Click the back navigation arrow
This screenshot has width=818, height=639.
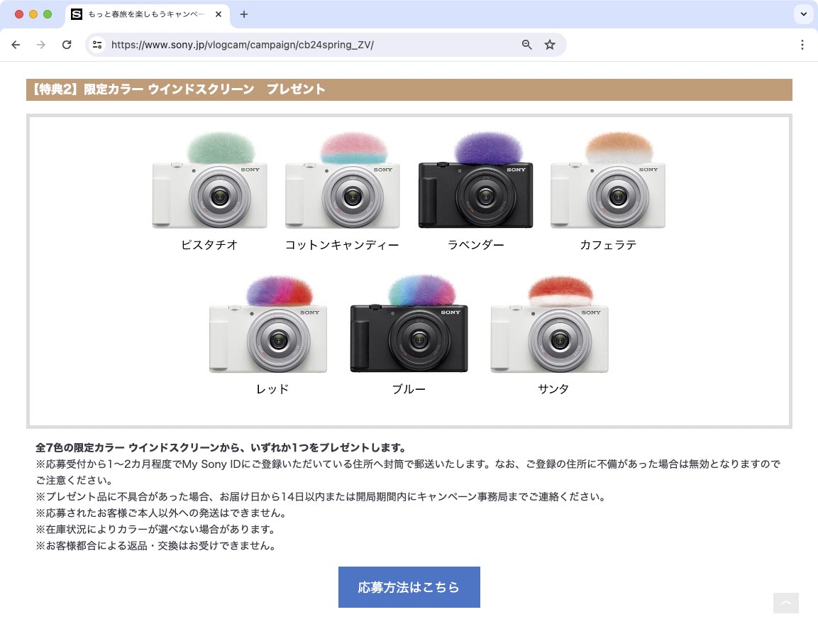tap(16, 44)
